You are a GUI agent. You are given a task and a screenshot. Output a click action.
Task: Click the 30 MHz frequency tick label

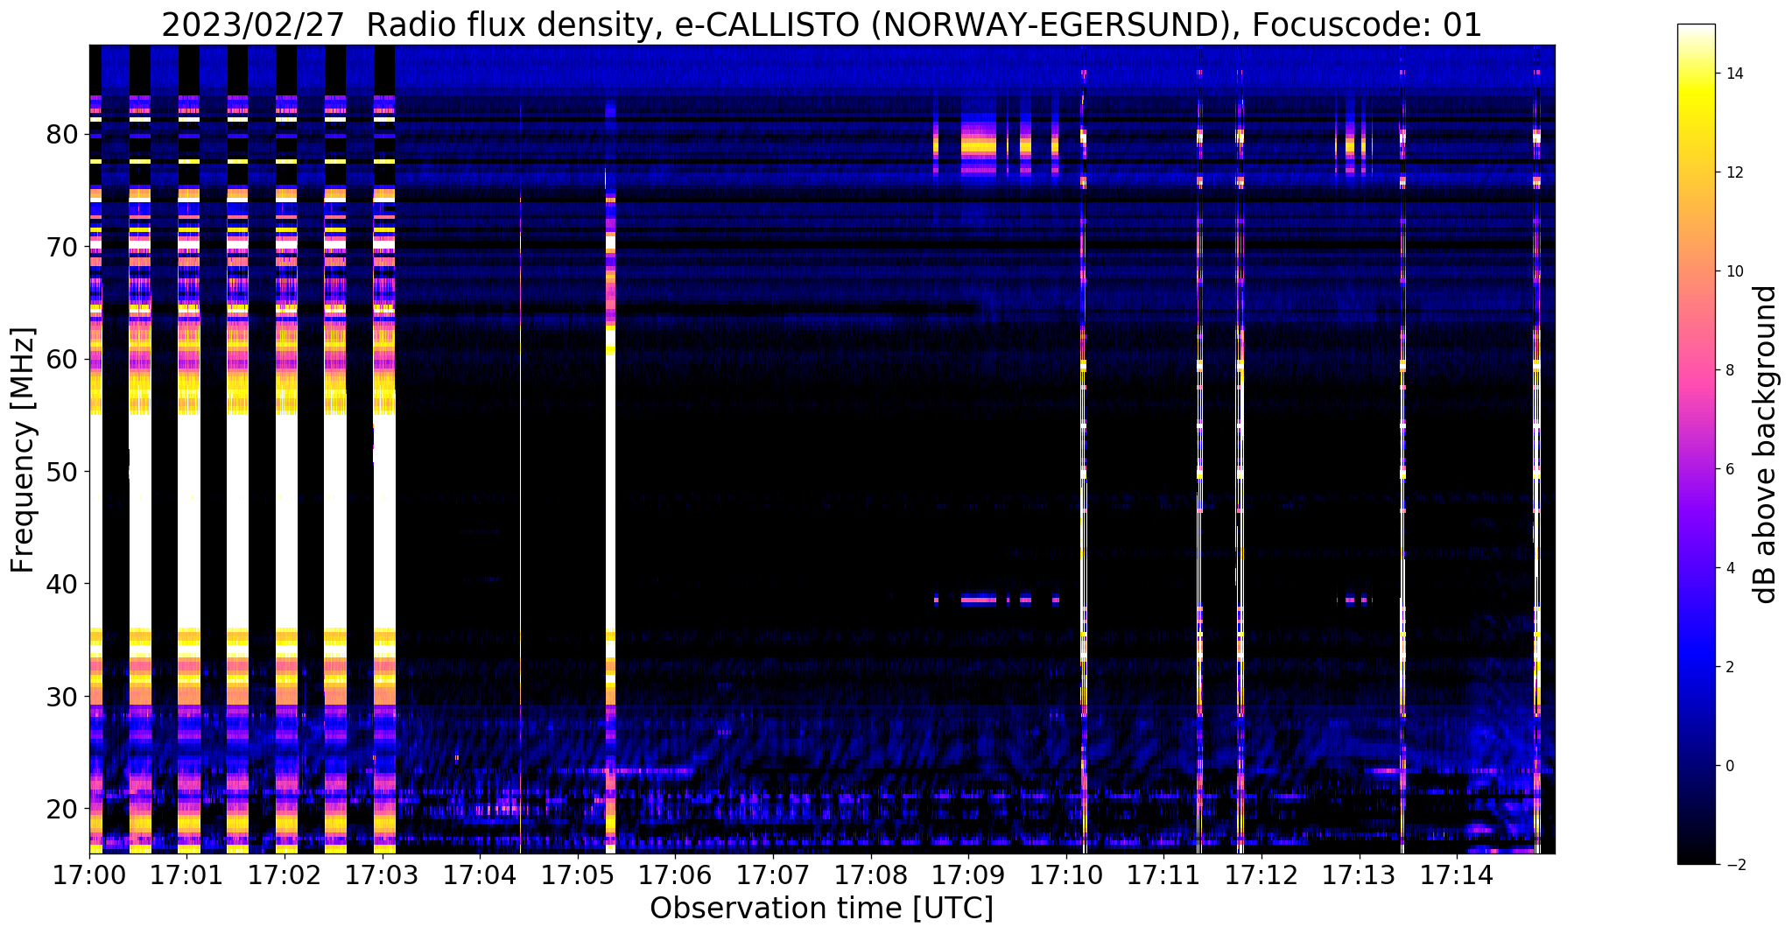(x=61, y=696)
